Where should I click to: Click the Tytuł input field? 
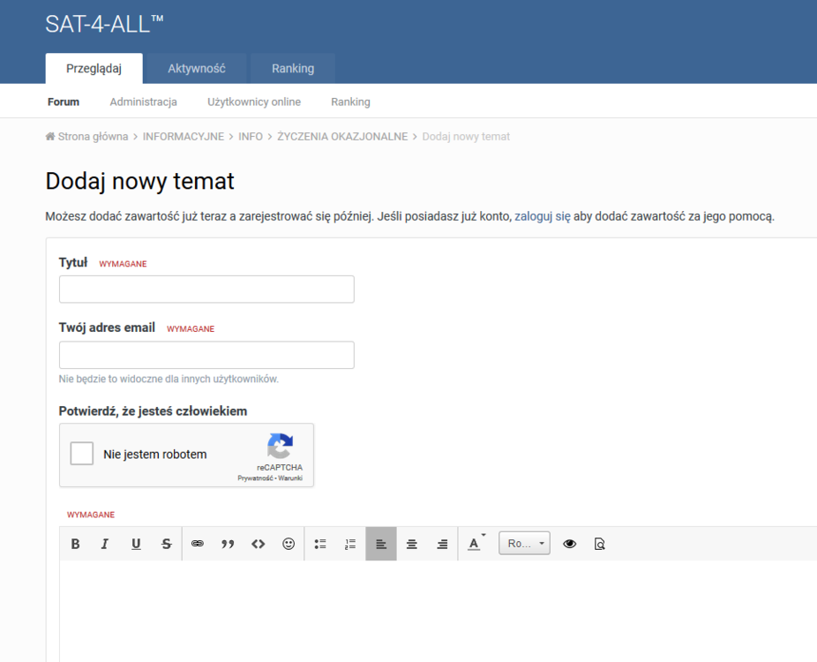point(206,289)
